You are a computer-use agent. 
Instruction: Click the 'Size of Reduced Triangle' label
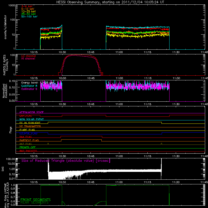pyautogui.click(x=66, y=161)
